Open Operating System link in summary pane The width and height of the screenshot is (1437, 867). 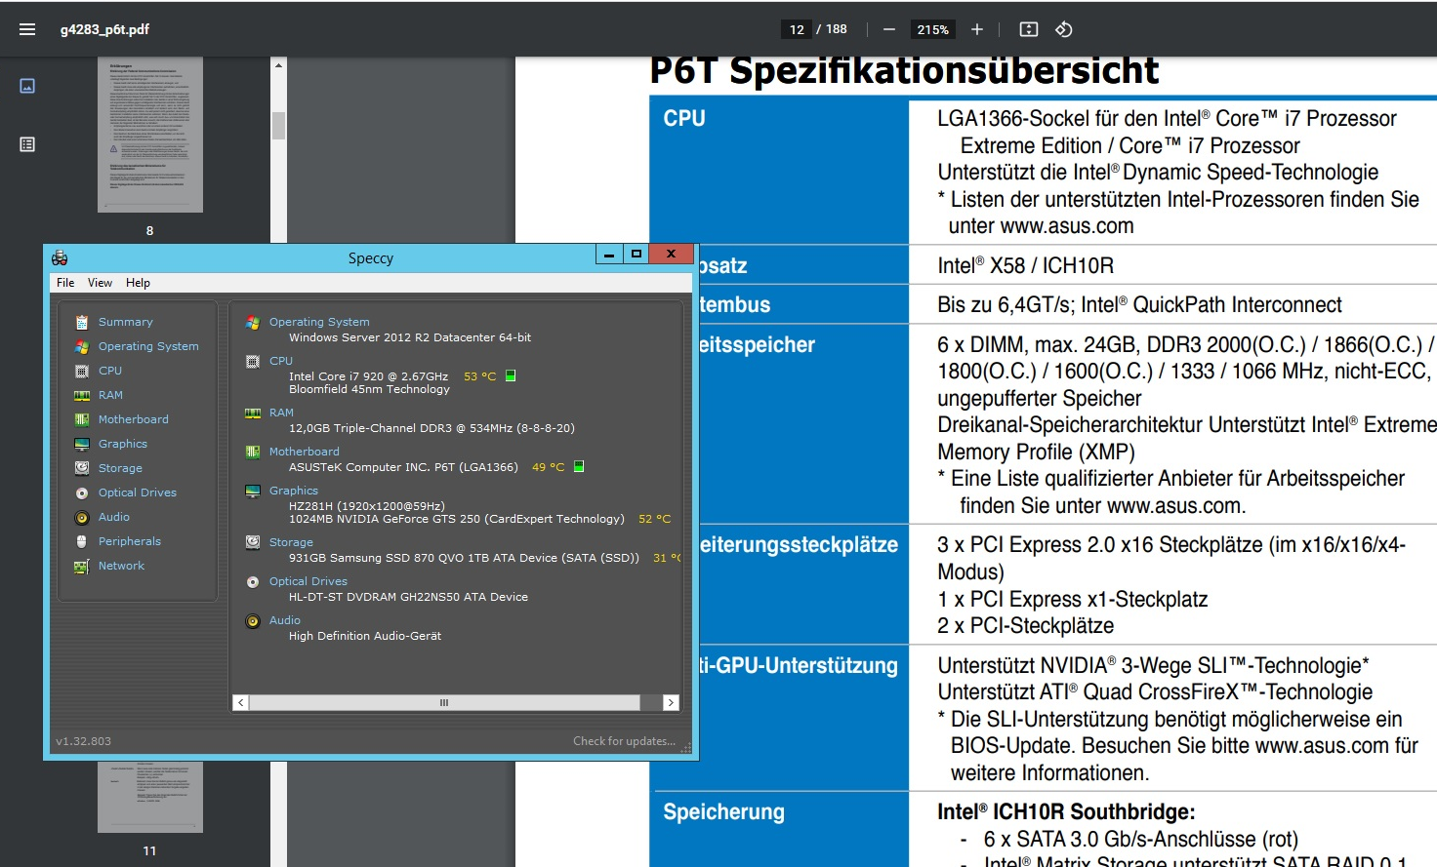[x=319, y=322]
